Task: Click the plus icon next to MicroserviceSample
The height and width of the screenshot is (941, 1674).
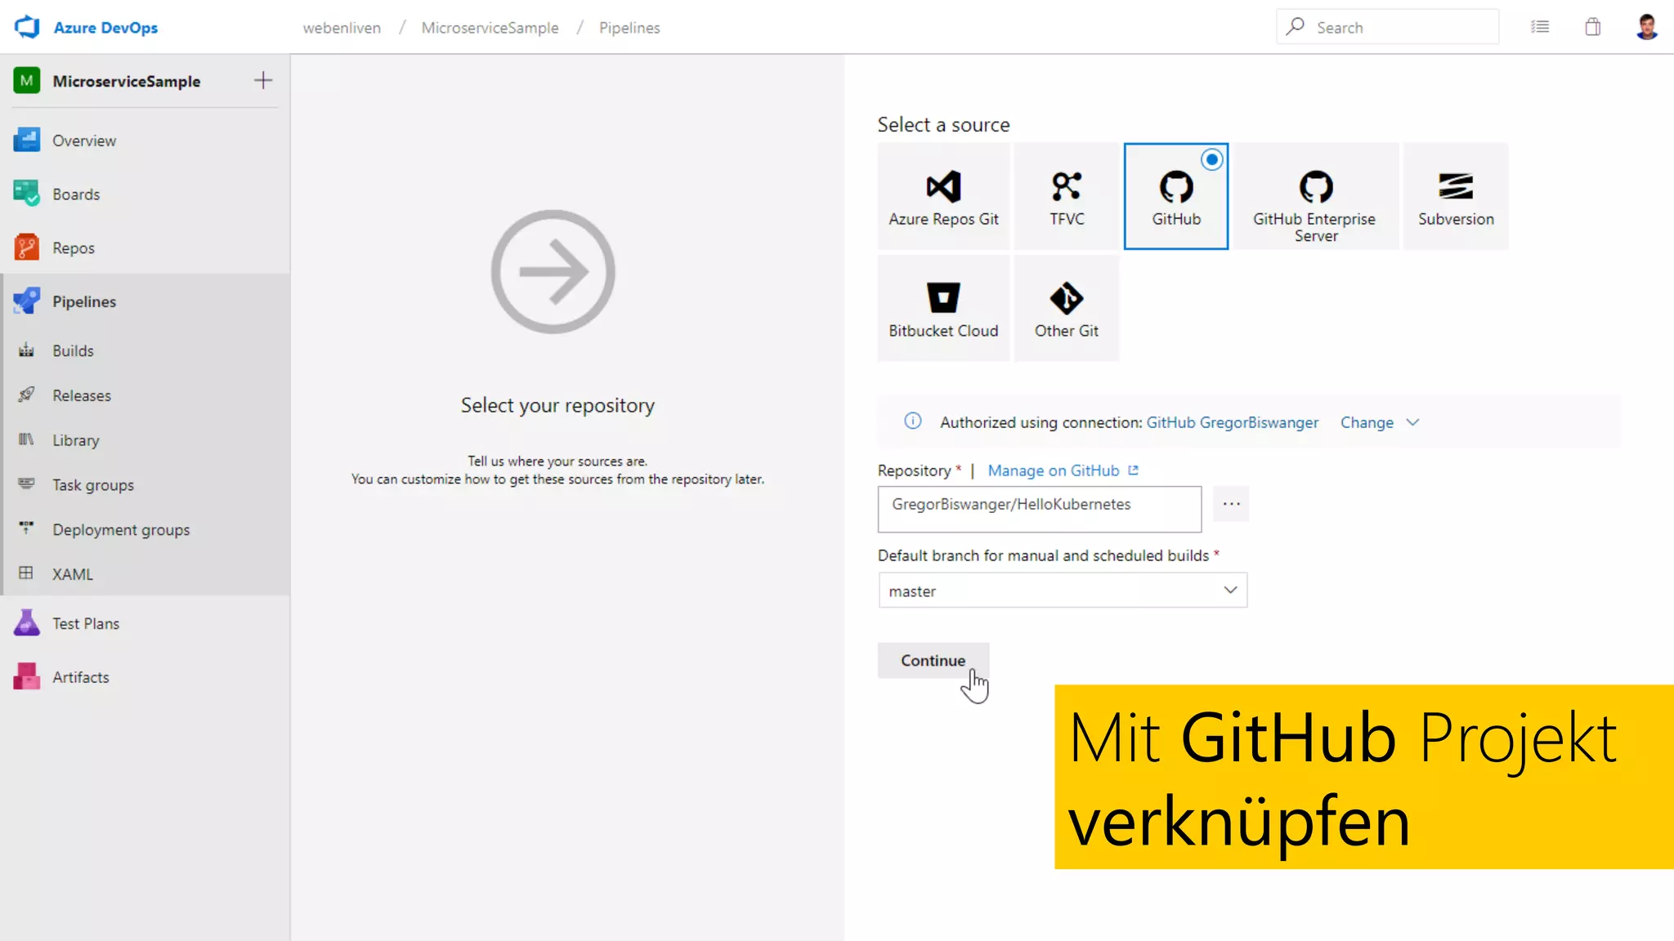Action: [262, 80]
